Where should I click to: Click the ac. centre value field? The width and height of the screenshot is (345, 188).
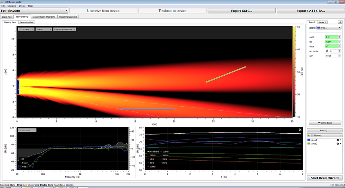(x=334, y=51)
